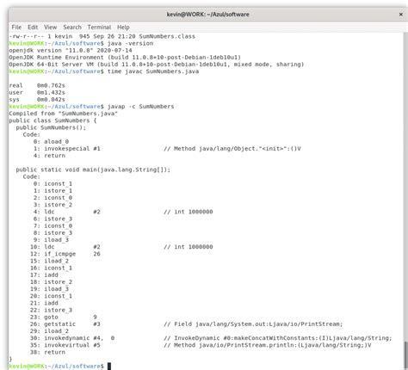Click the '22: istore_3' instruction

click(51, 310)
